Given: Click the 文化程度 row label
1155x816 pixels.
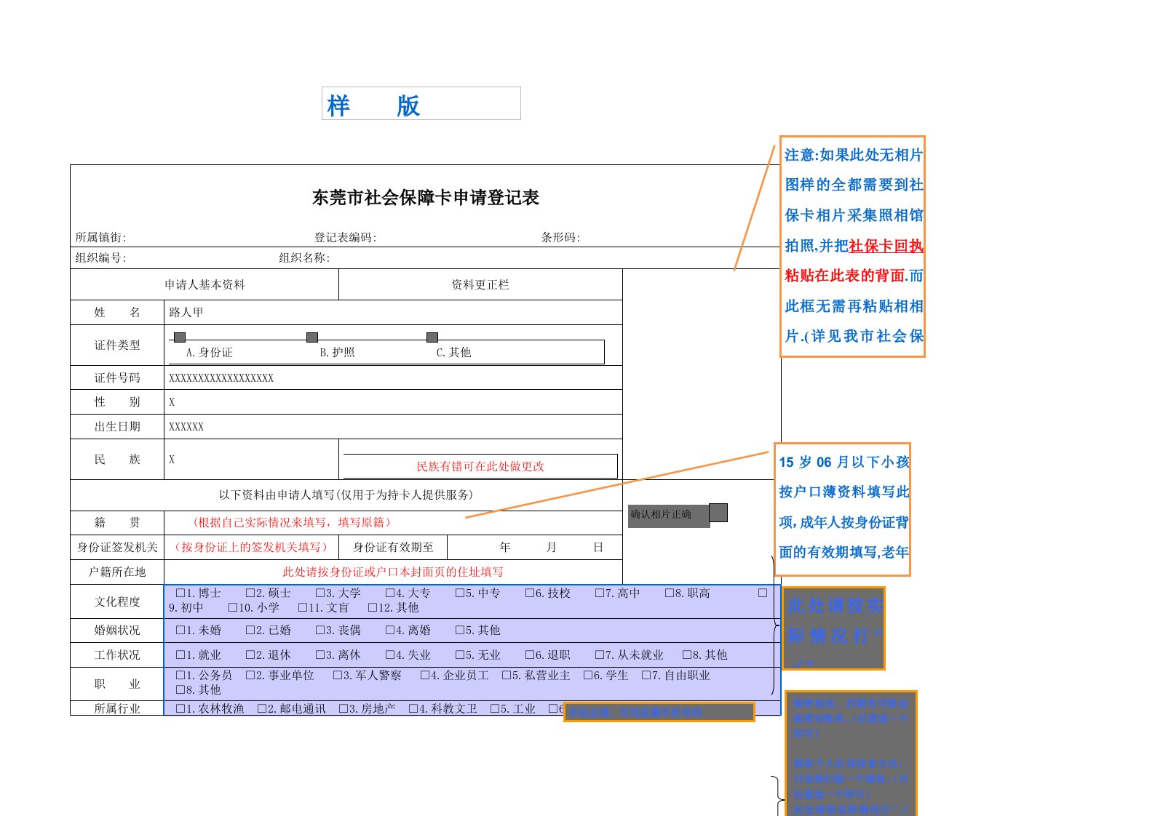Looking at the screenshot, I should point(117,602).
